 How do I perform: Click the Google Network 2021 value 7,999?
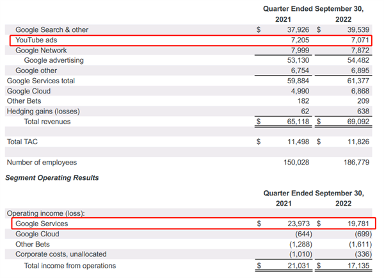click(x=300, y=50)
